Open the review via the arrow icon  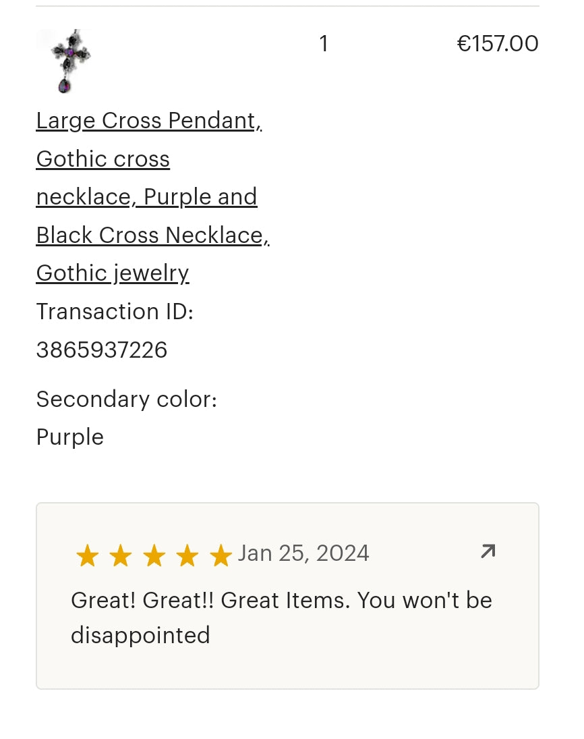488,552
